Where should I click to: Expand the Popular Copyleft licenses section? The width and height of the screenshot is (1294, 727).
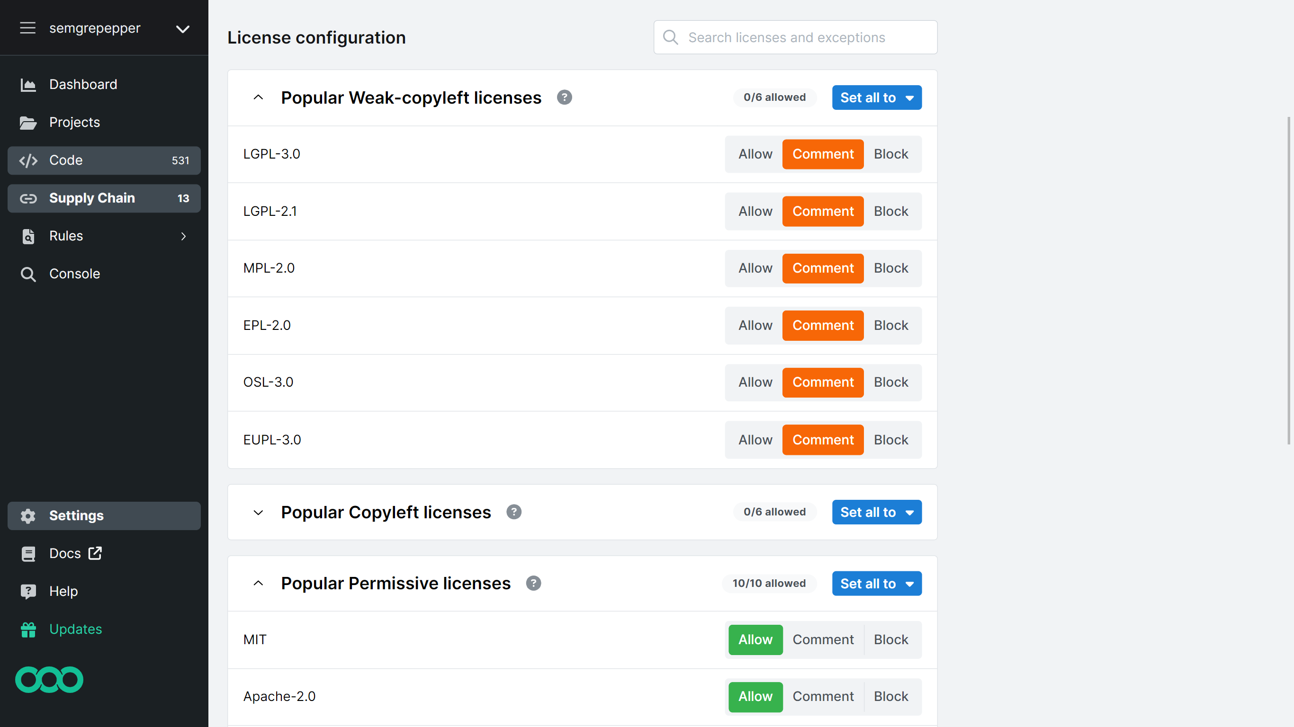point(258,513)
